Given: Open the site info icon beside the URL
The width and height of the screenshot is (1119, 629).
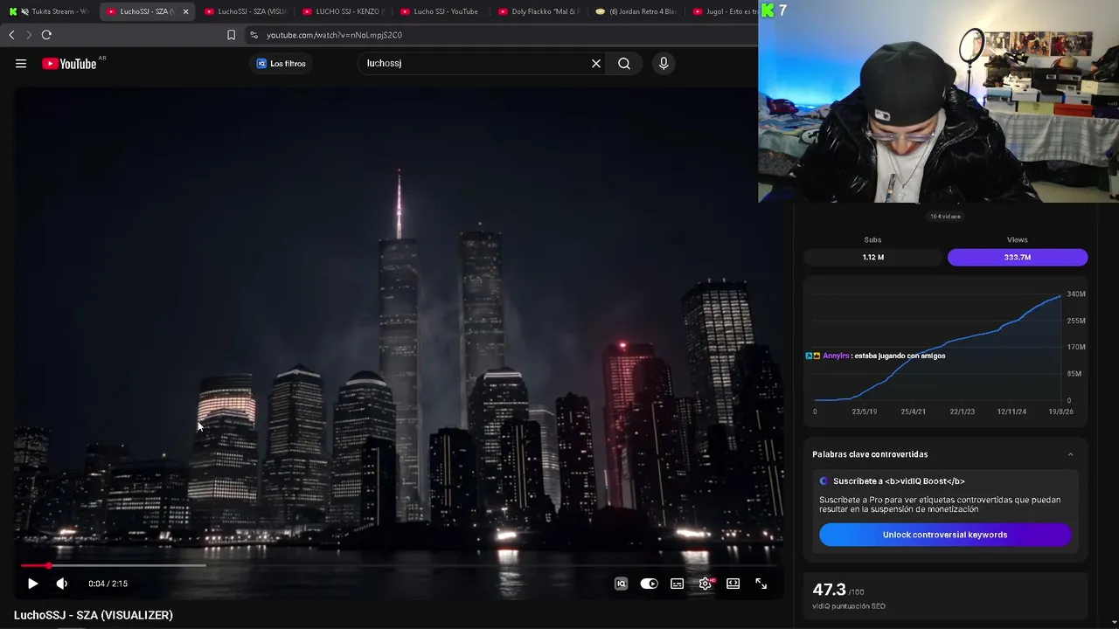Looking at the screenshot, I should 254,35.
